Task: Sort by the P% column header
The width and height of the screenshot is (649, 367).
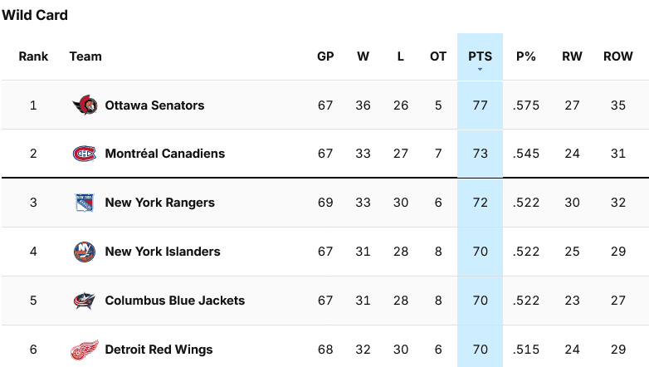Action: coord(526,56)
